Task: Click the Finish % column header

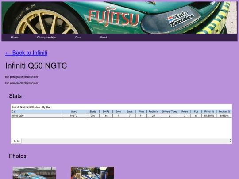Action: (209, 111)
